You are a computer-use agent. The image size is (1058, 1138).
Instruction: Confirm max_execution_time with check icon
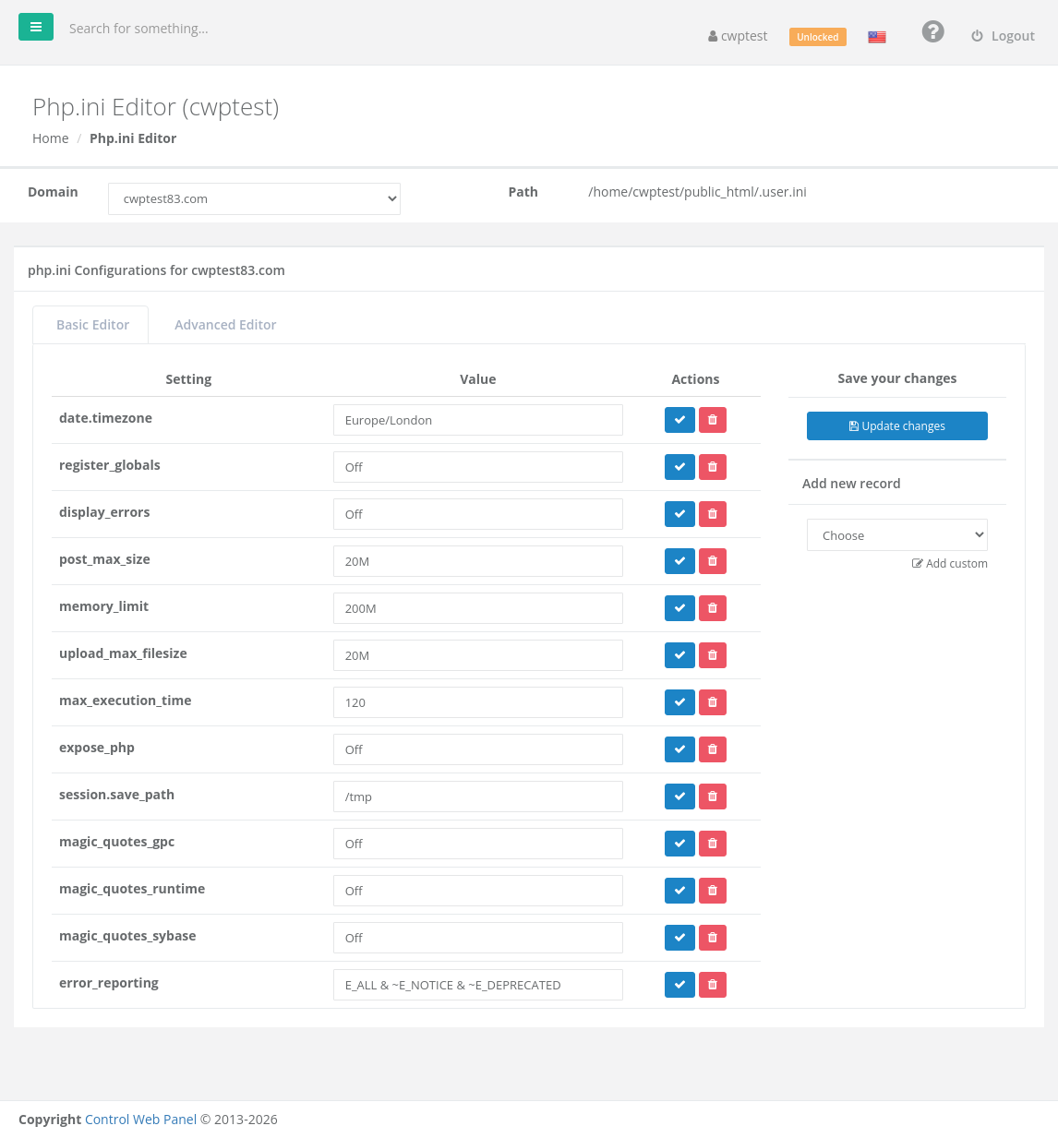point(679,702)
